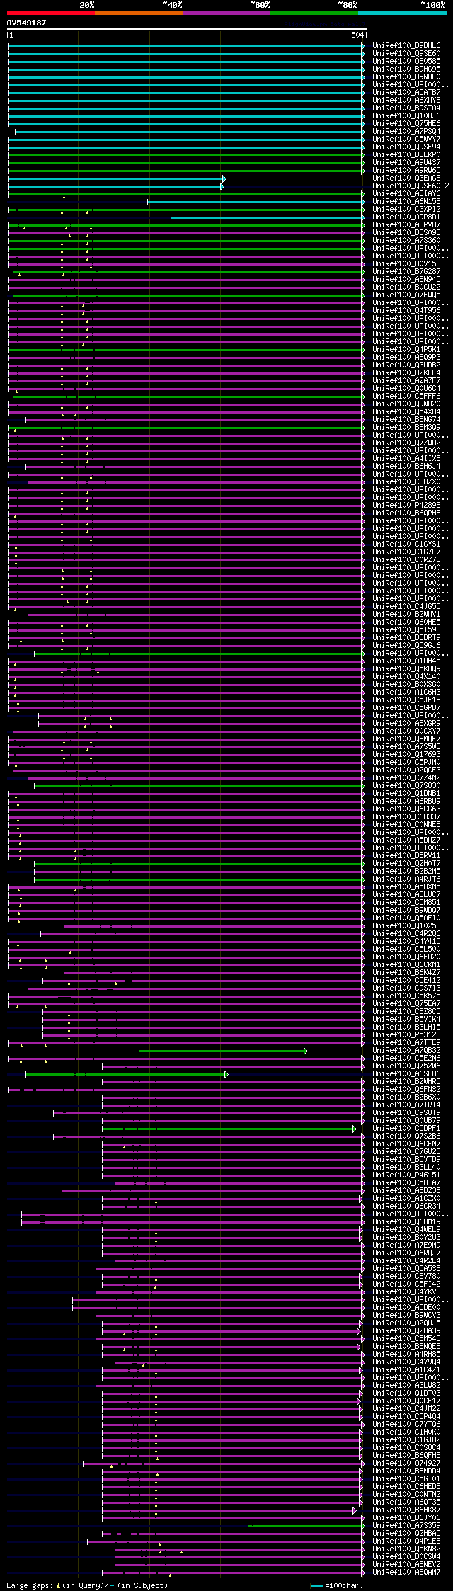Open hit UniRef100_Q3EAG8

[x=406, y=178]
